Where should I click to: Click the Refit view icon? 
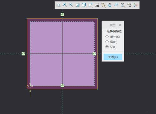coord(58,5)
